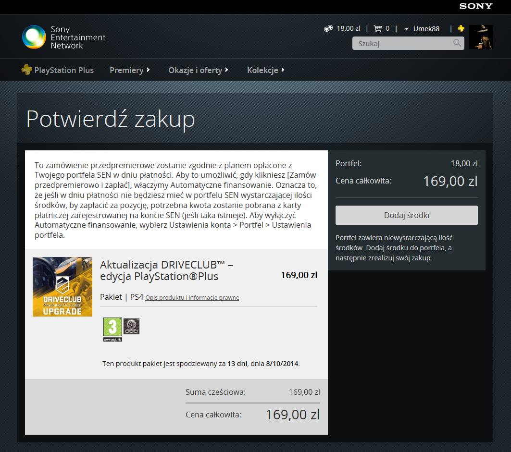Viewport: 511px width, 452px height.
Task: Click the wallet coins icon
Action: point(328,29)
